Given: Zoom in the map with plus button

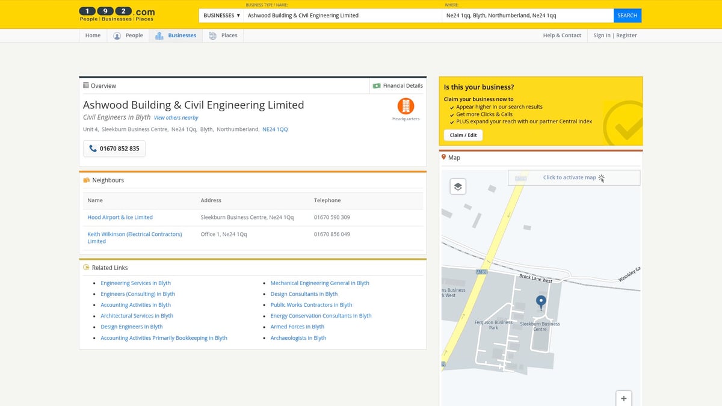Looking at the screenshot, I should 624,398.
